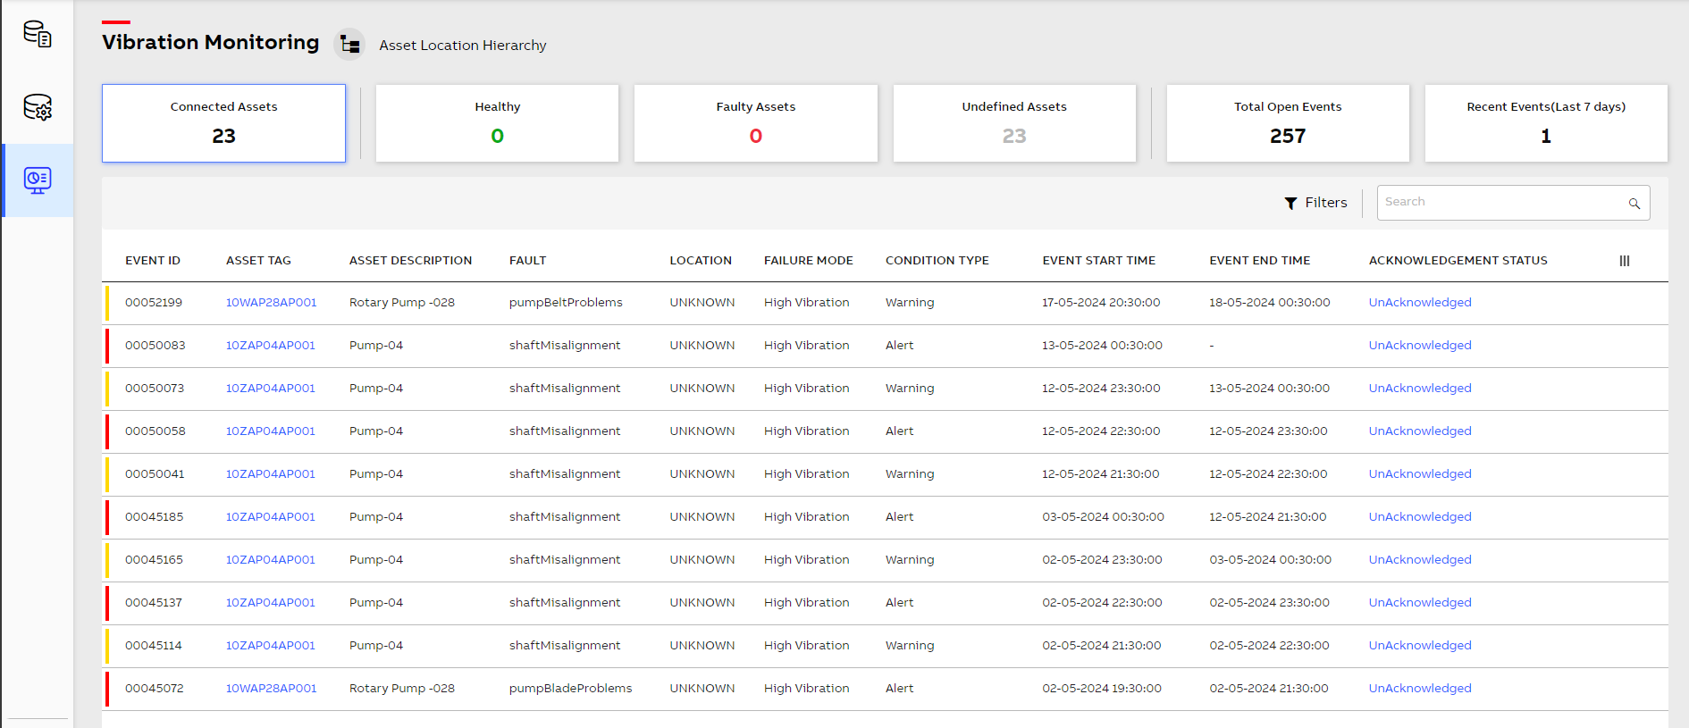Select the Connected Assets card
This screenshot has width=1689, height=728.
(x=223, y=123)
